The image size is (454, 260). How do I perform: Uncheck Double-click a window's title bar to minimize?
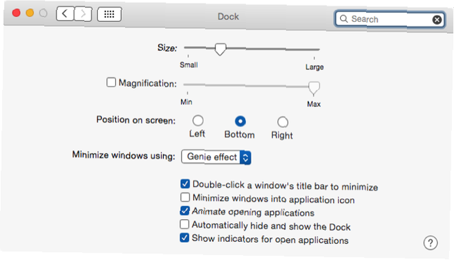[185, 184]
